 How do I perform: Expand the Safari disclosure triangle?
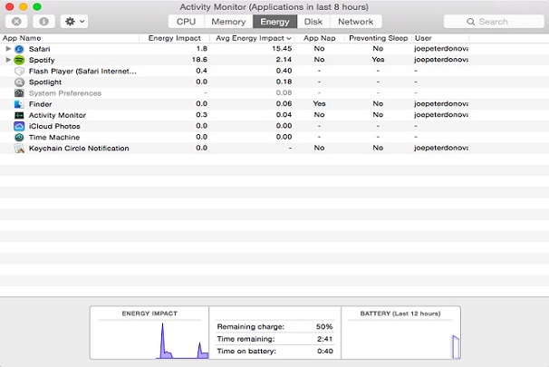tap(9, 48)
